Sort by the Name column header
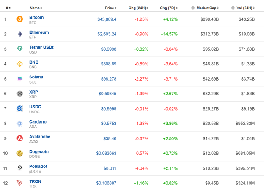 (x=35, y=8)
